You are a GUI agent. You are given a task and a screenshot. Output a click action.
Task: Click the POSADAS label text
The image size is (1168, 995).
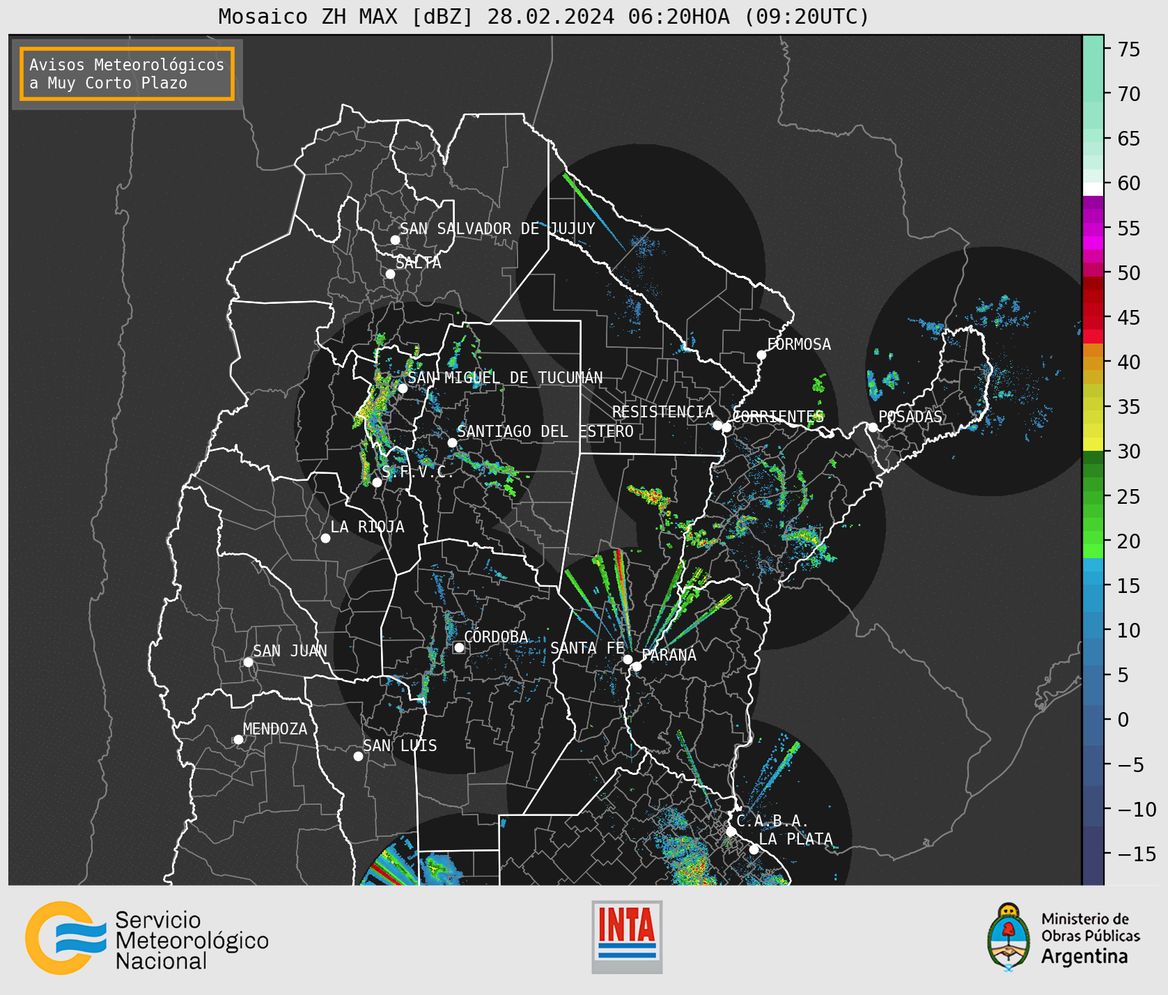pos(910,417)
